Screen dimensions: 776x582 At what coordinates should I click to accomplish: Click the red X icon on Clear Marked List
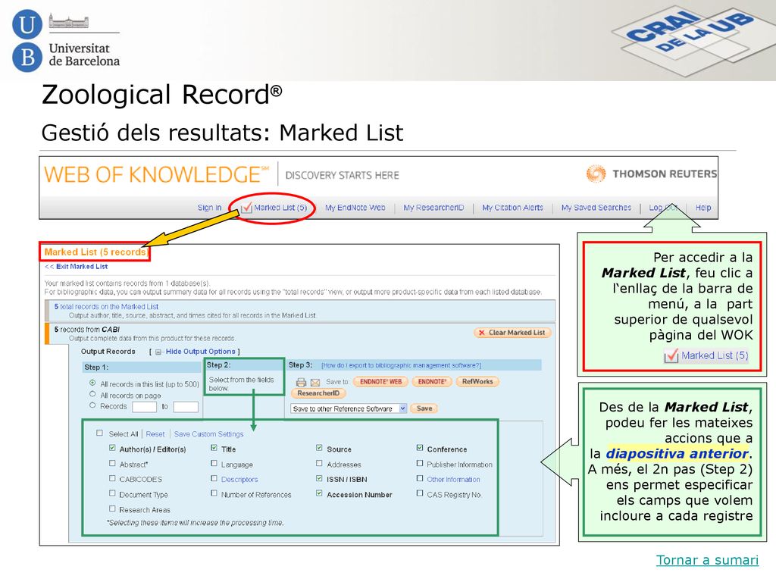click(x=481, y=333)
